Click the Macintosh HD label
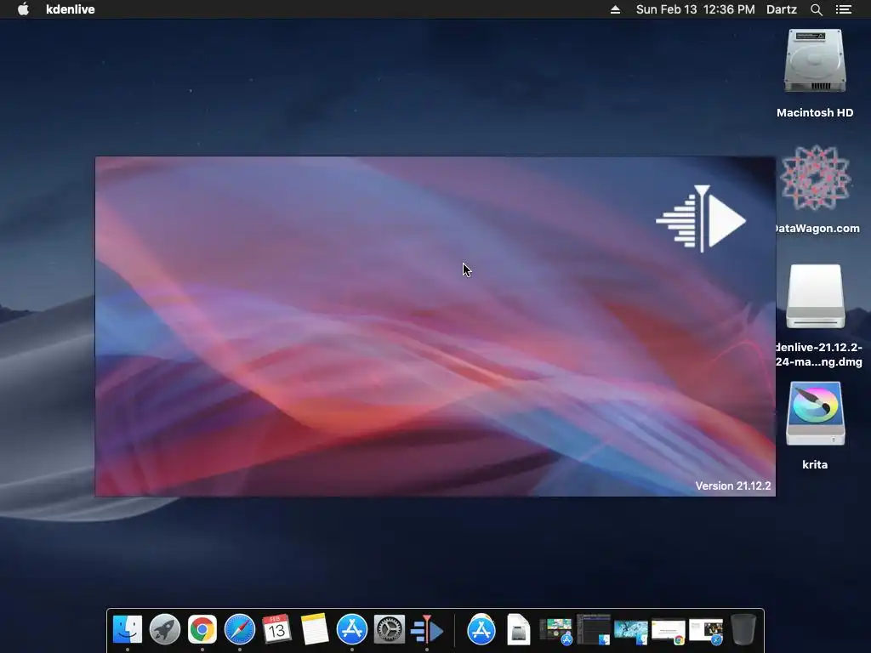This screenshot has height=653, width=871. 814,113
